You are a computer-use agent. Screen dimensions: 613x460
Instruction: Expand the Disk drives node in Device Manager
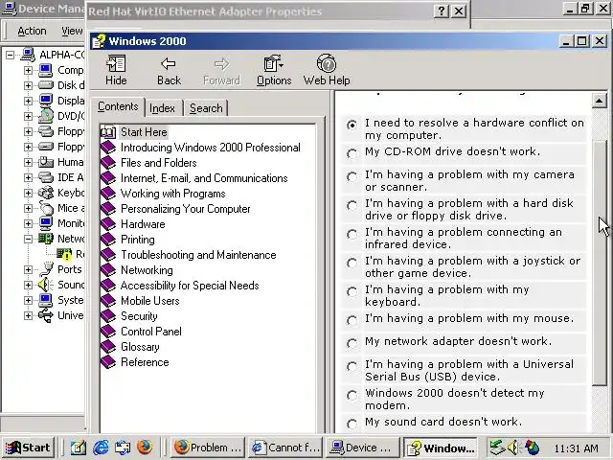tap(28, 85)
